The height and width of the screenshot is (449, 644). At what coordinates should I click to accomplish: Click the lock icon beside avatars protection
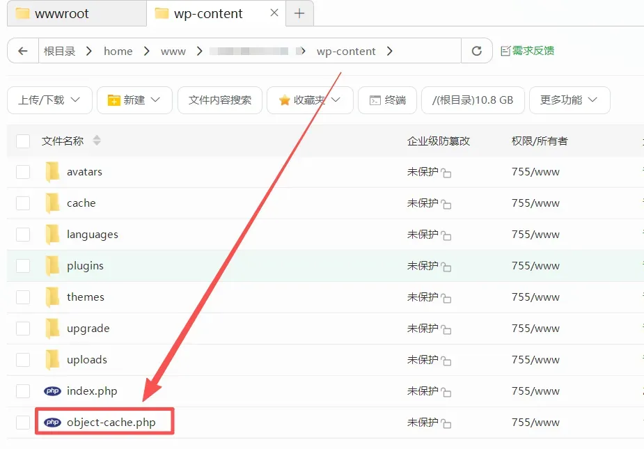[446, 173]
